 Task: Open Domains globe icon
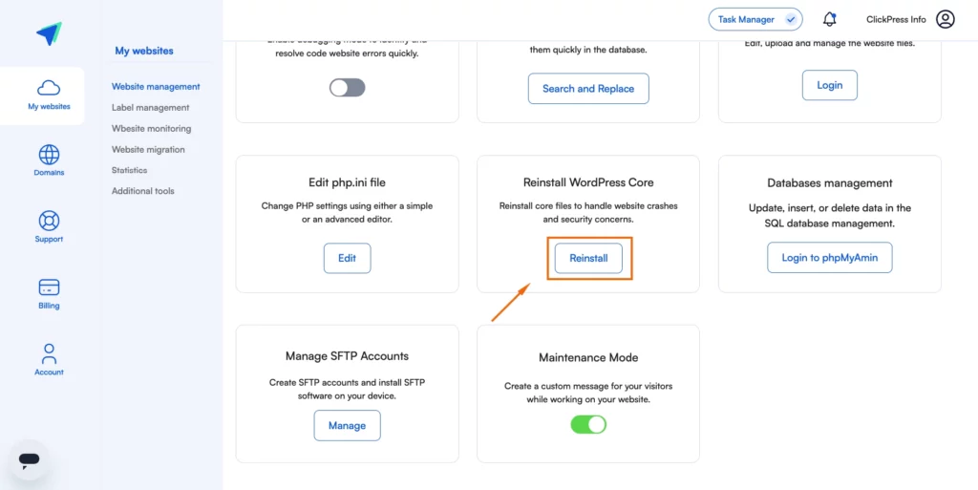click(49, 154)
